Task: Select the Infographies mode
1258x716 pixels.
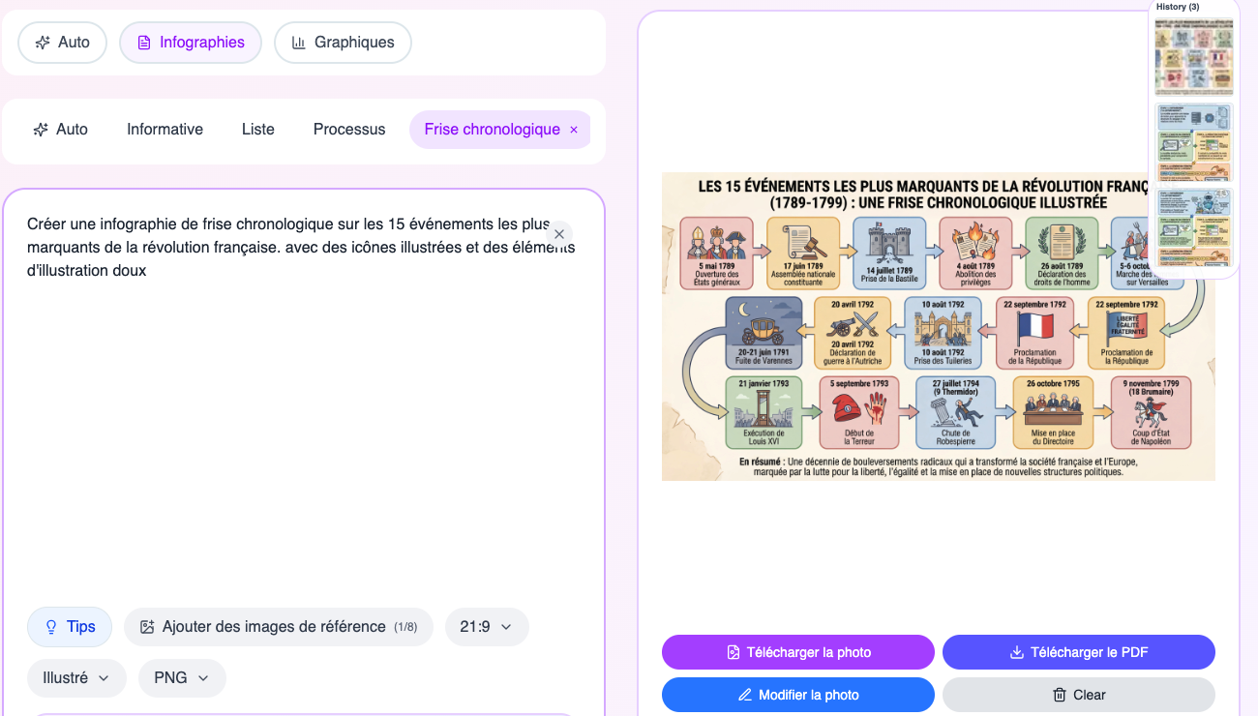Action: (x=191, y=43)
